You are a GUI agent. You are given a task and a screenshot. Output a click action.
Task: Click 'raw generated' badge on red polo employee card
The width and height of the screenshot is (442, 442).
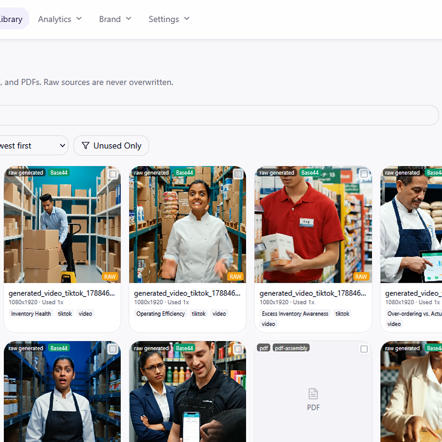tap(277, 173)
